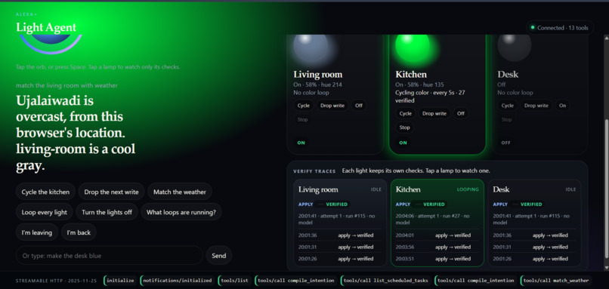Stop the Kitchen color loop

(405, 128)
